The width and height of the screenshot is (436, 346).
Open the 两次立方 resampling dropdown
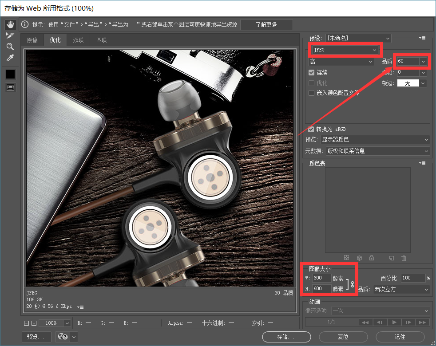(401, 289)
